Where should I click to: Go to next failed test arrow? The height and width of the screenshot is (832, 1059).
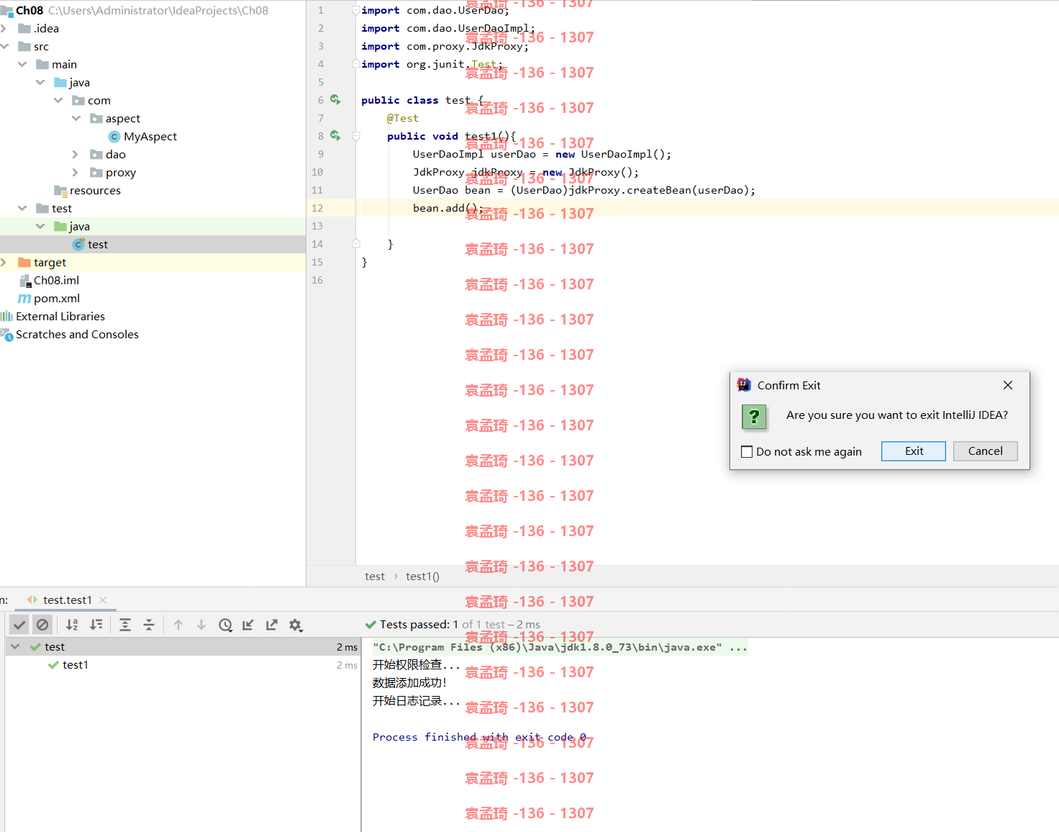click(x=201, y=625)
